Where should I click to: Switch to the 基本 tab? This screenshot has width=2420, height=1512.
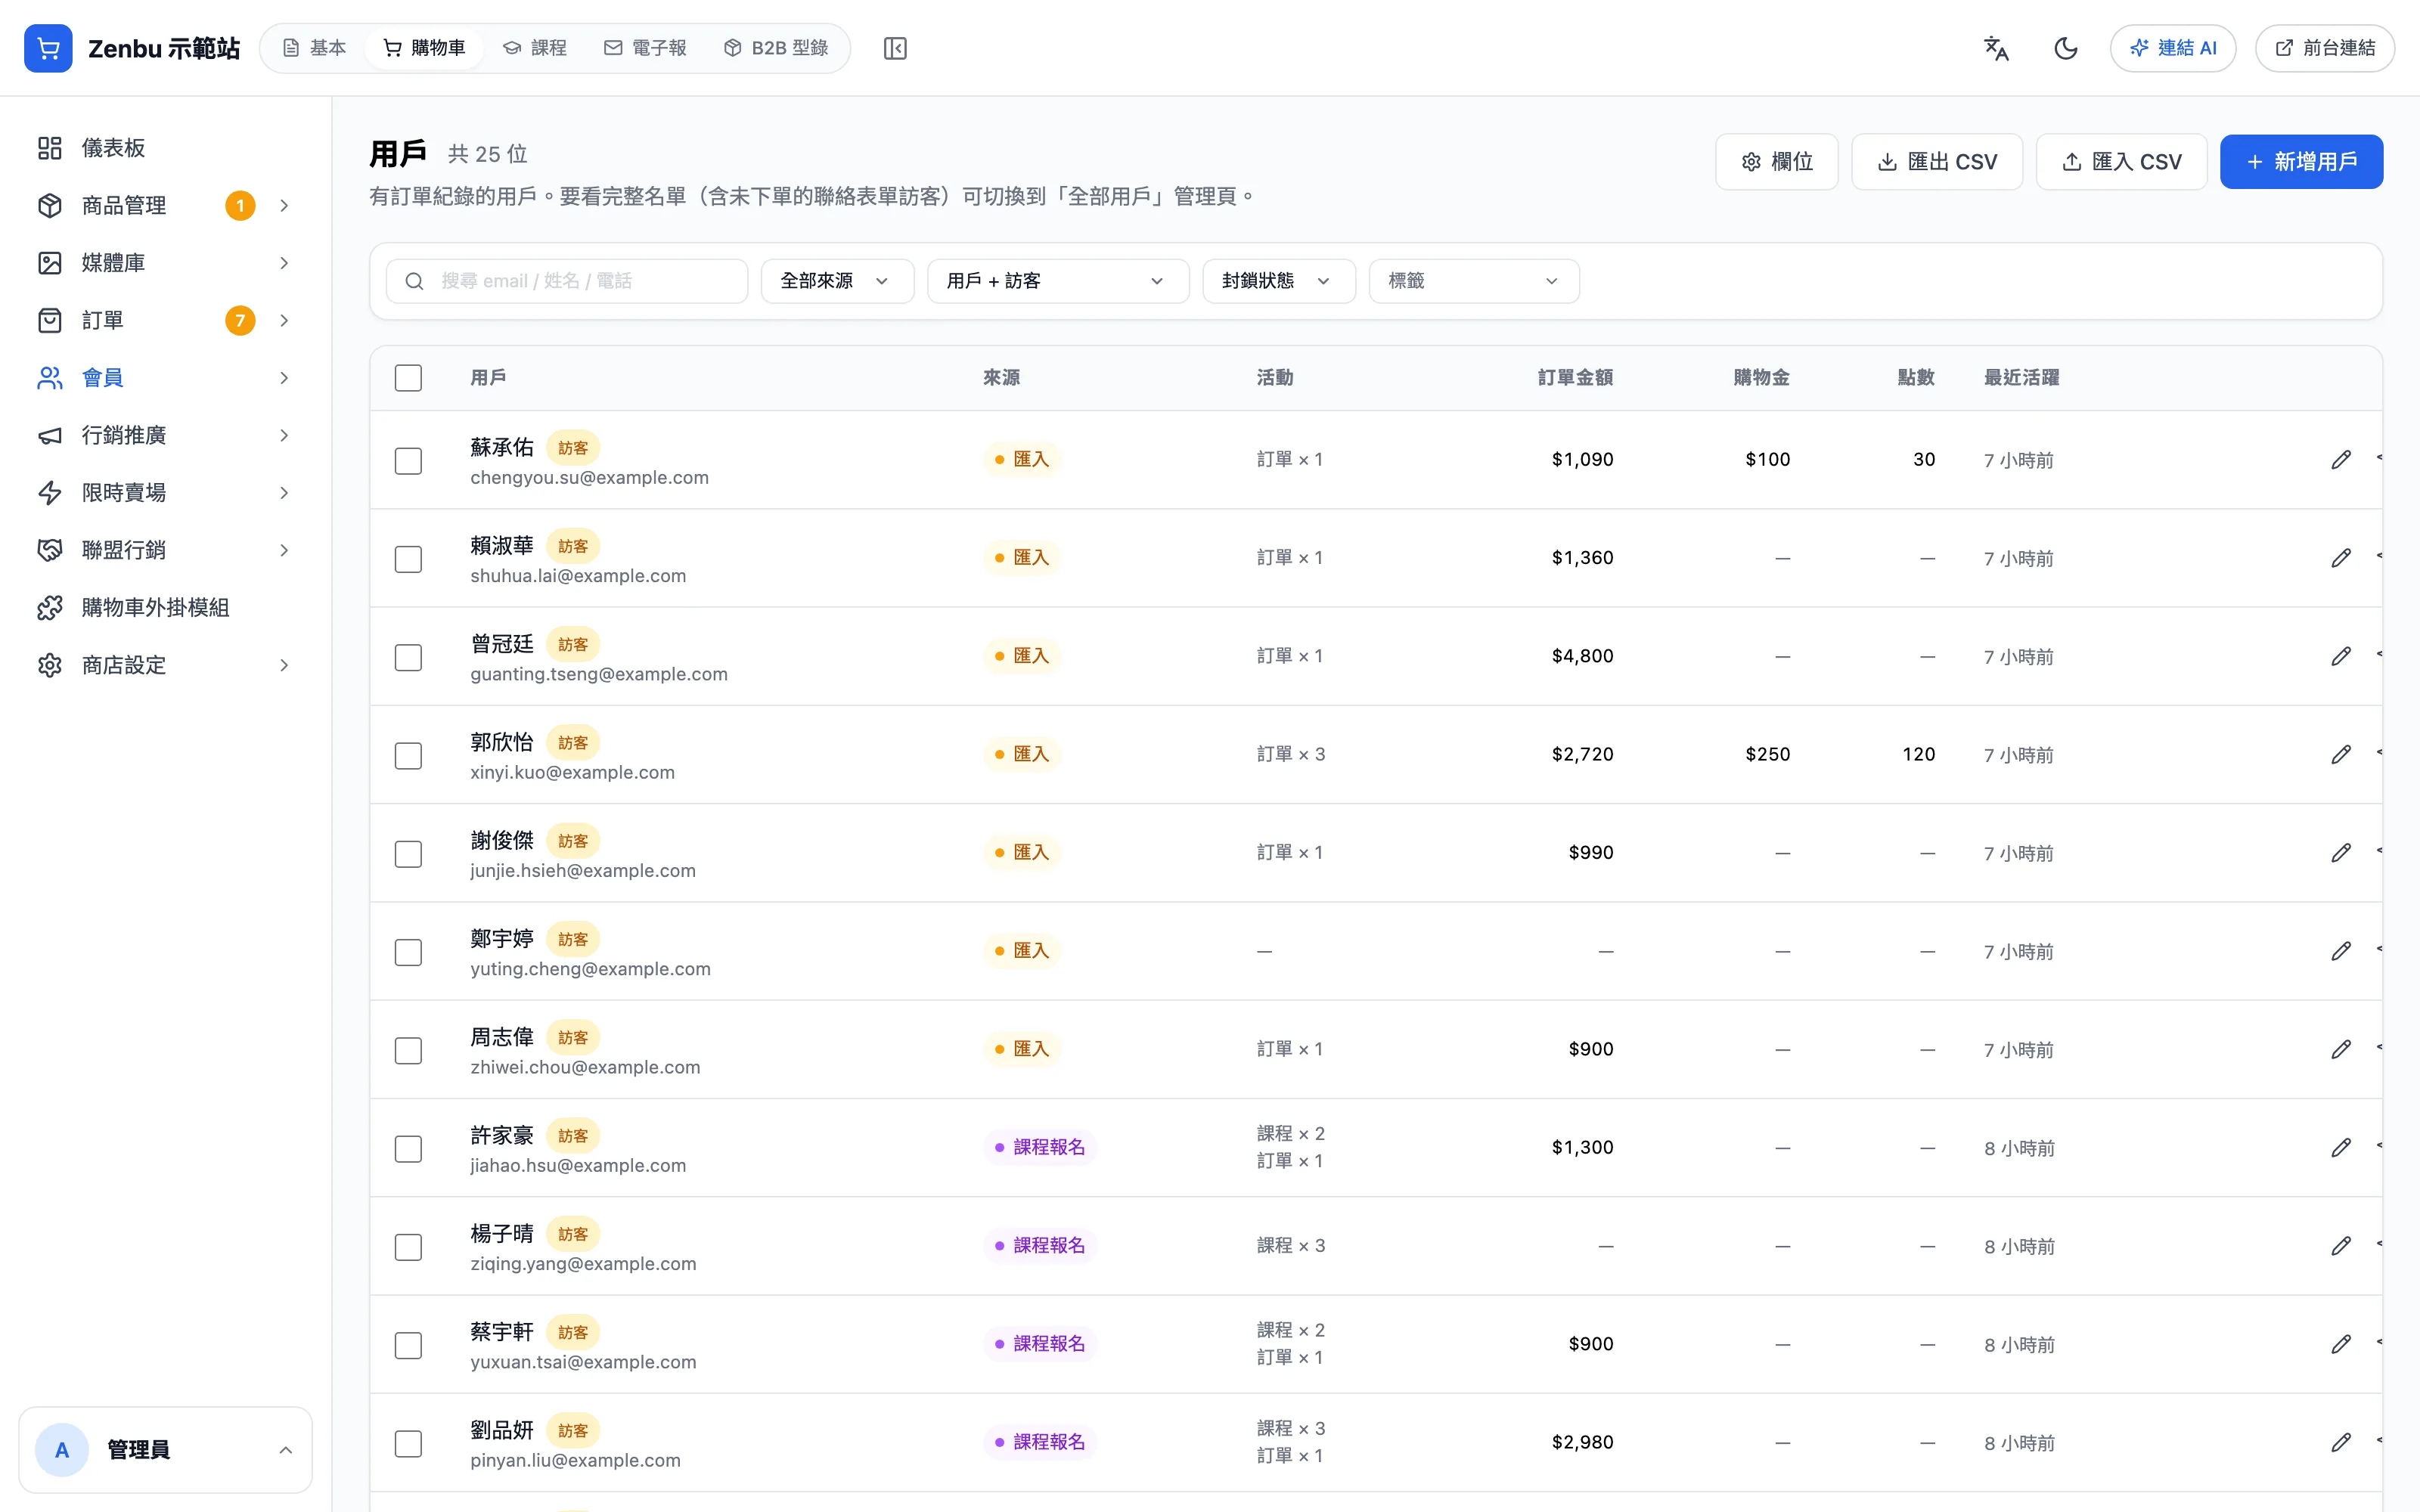coord(314,48)
